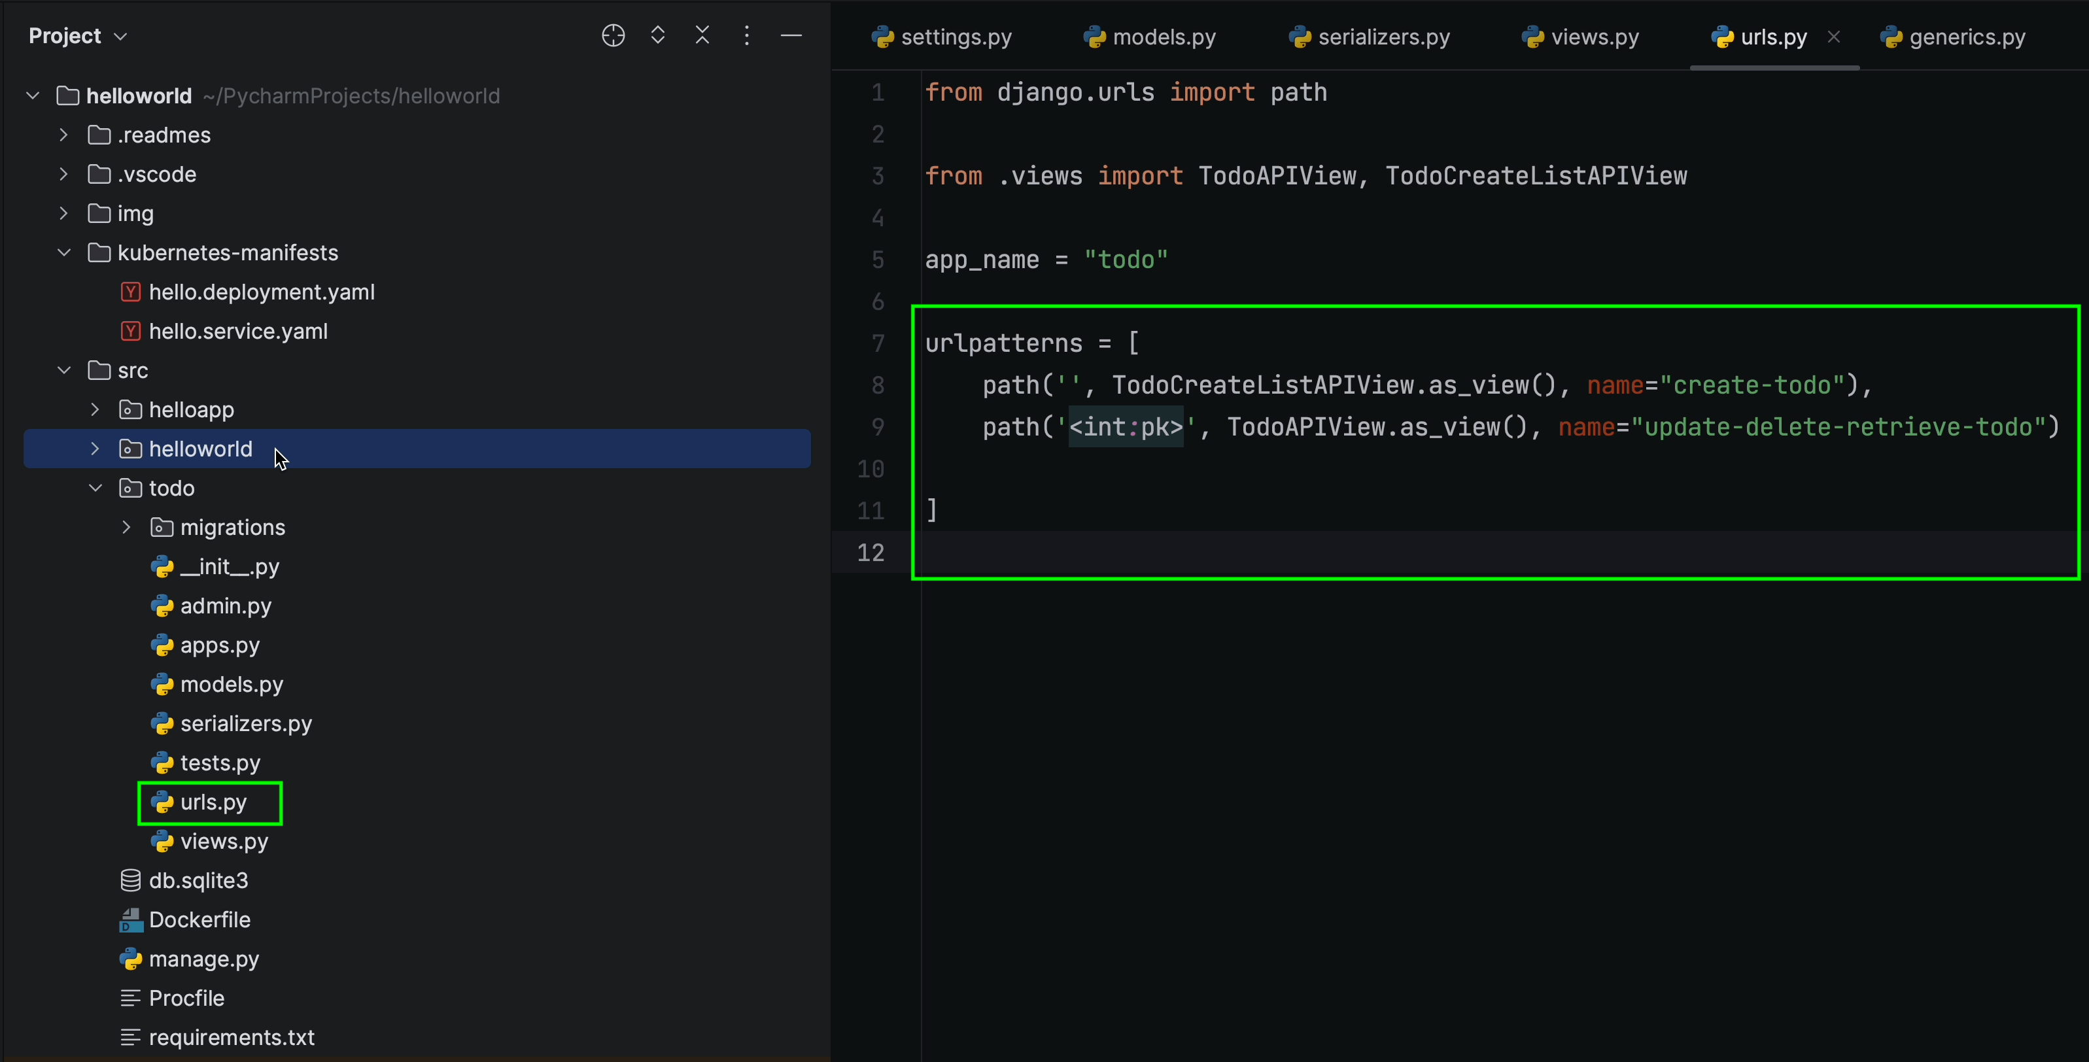2089x1062 pixels.
Task: Open the Project panel options kebab menu
Action: 747,35
